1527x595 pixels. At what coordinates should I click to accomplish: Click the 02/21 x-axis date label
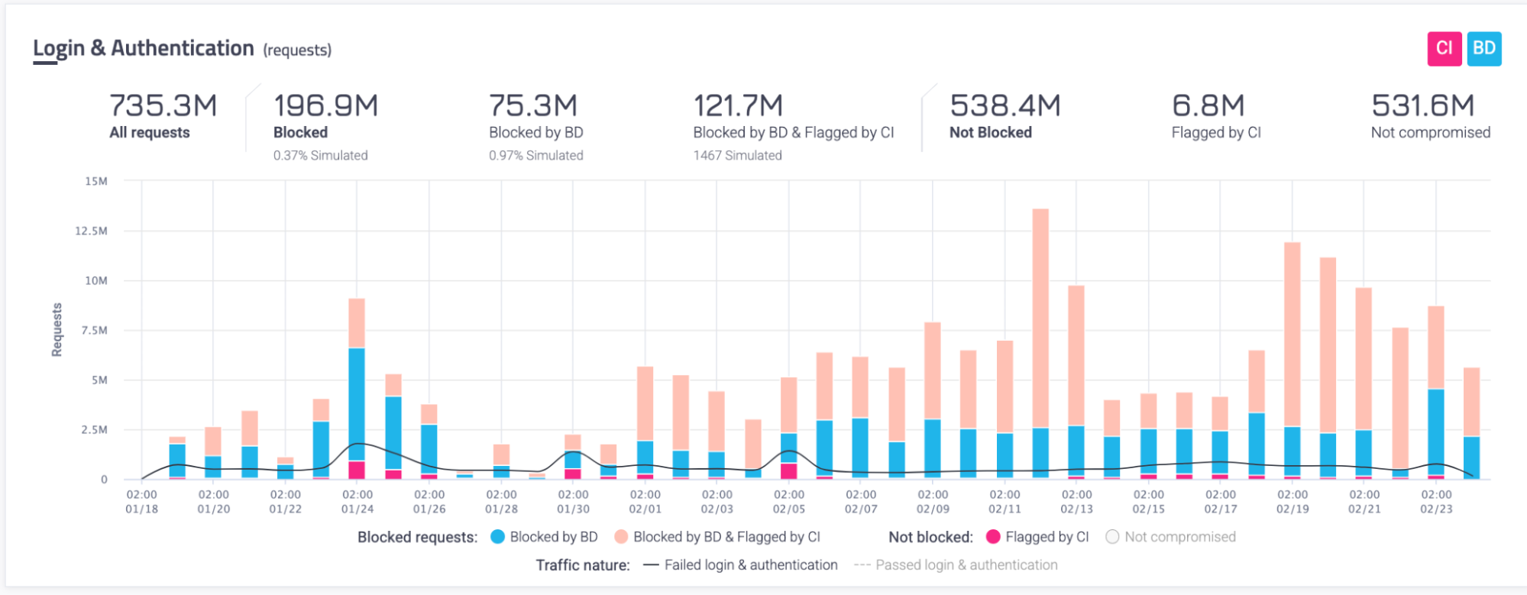[1364, 502]
